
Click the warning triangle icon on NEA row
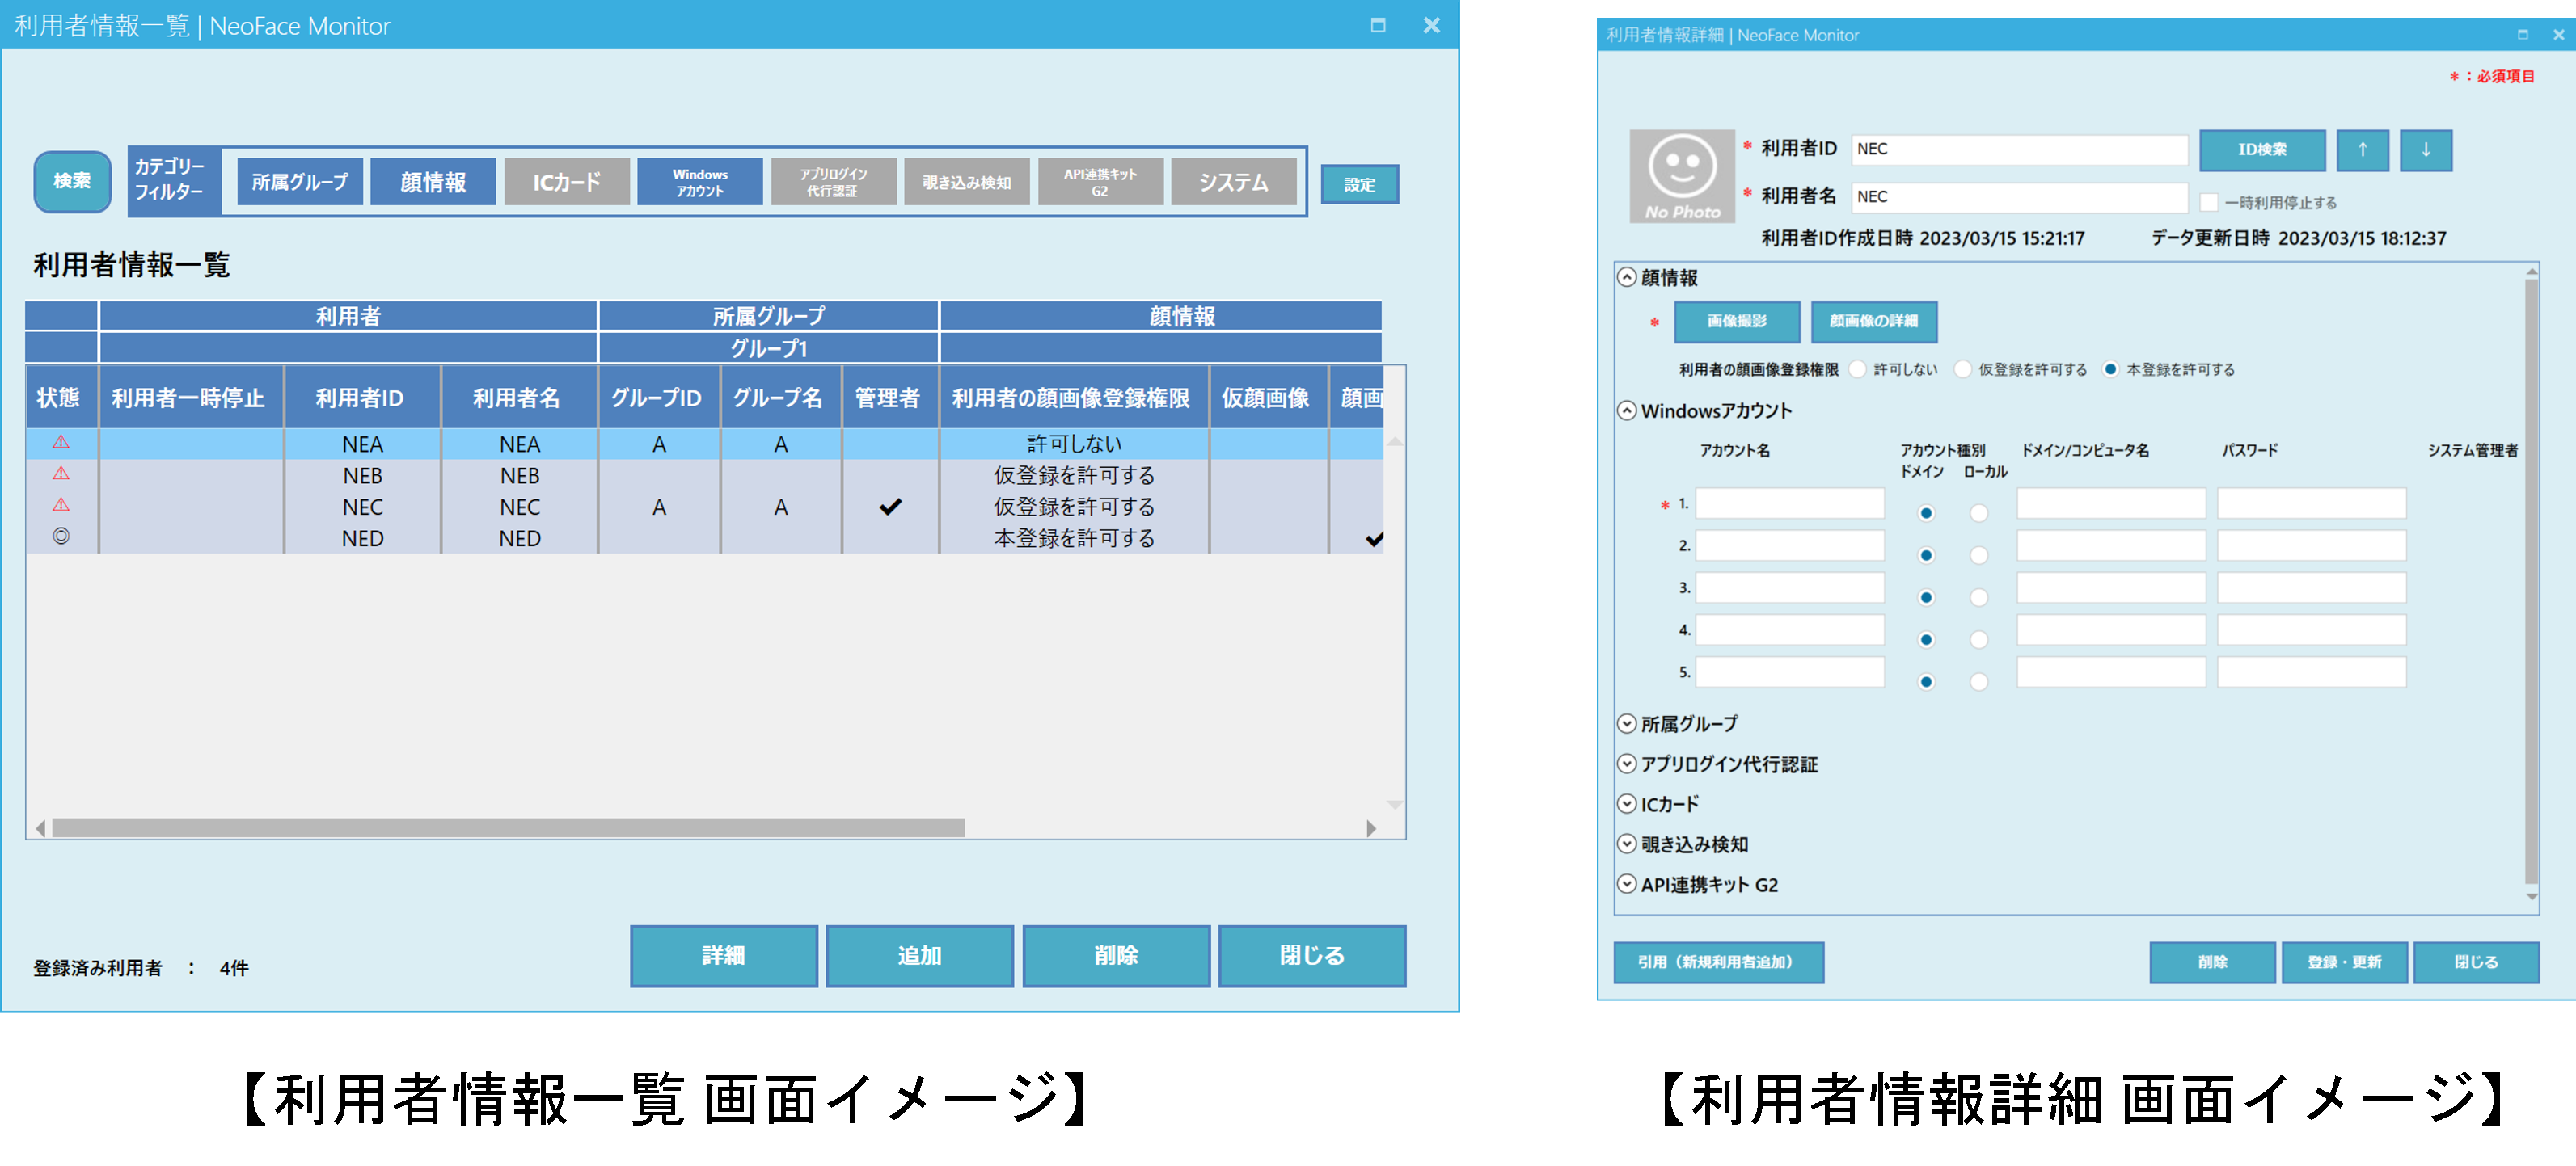click(62, 444)
